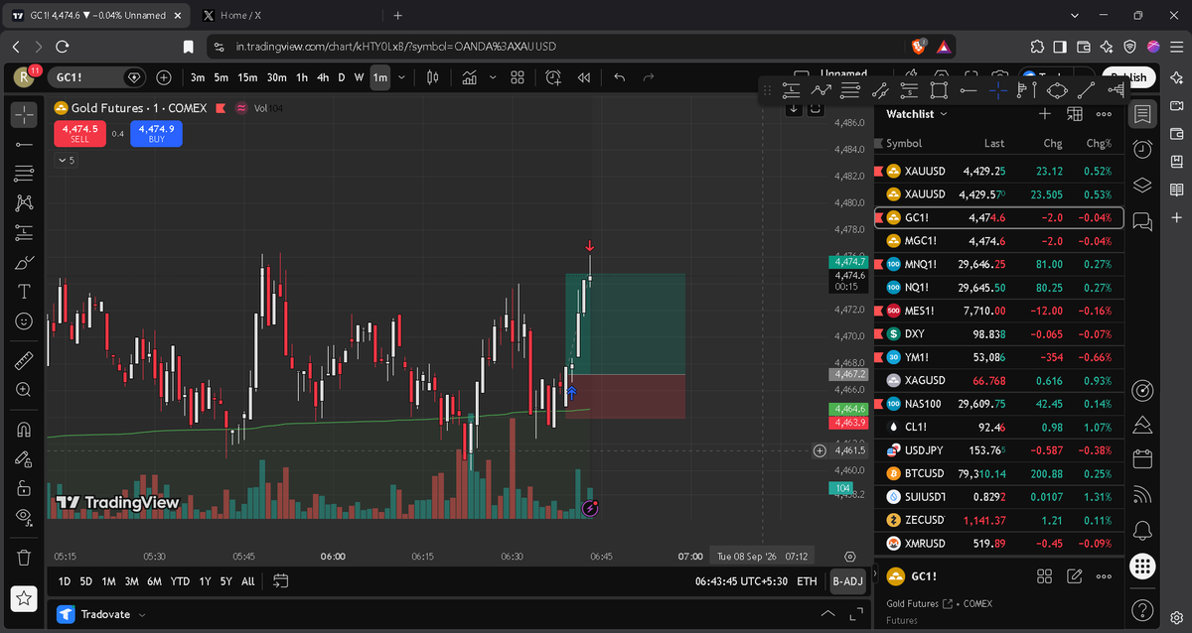This screenshot has height=633, width=1192.
Task: Click the trash icon to remove drawings
Action: click(25, 557)
